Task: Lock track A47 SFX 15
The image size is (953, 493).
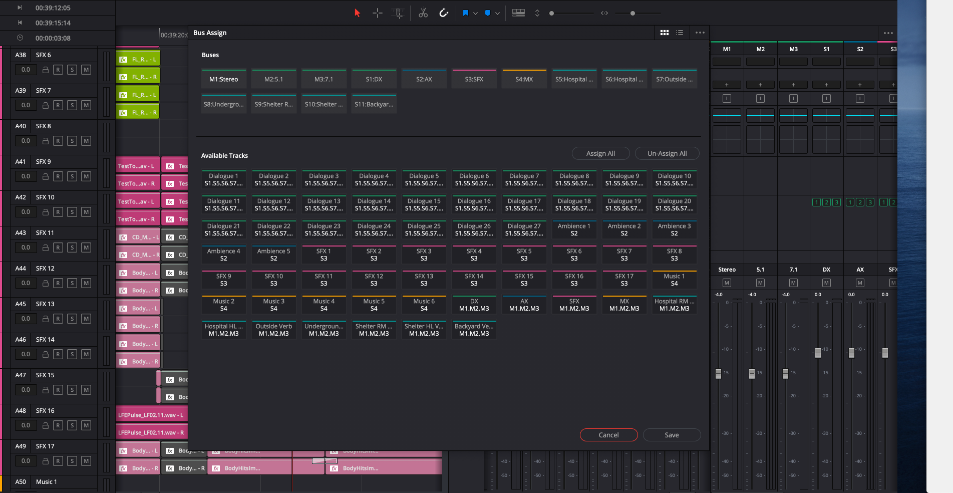Action: pos(45,390)
